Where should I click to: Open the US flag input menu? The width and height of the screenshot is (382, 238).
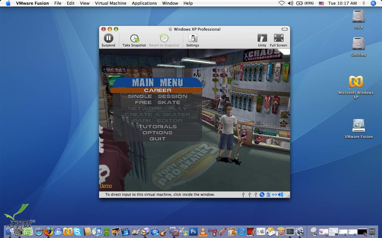click(x=321, y=3)
